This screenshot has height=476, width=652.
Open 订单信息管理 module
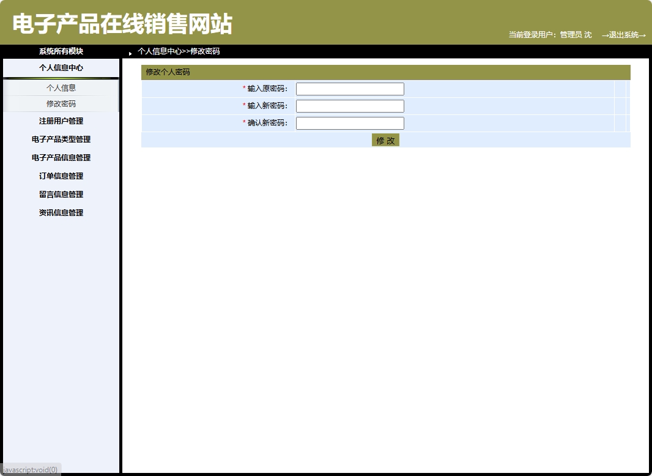click(61, 176)
